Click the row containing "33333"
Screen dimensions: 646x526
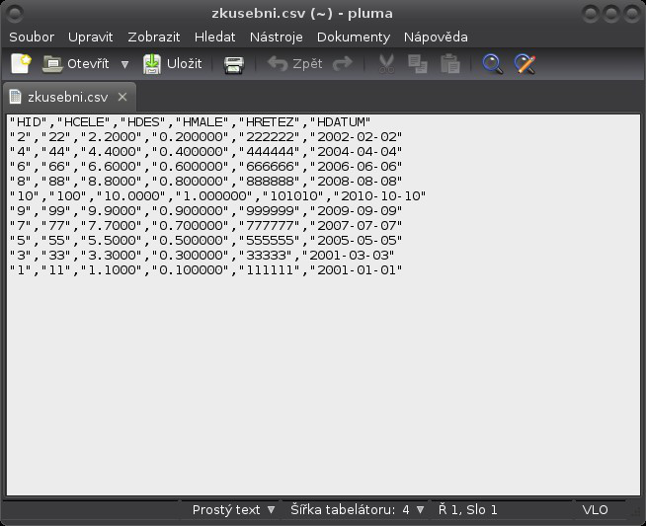pyautogui.click(x=202, y=256)
